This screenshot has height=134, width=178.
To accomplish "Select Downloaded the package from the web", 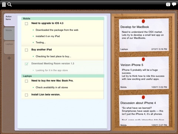I will click(x=57, y=30).
